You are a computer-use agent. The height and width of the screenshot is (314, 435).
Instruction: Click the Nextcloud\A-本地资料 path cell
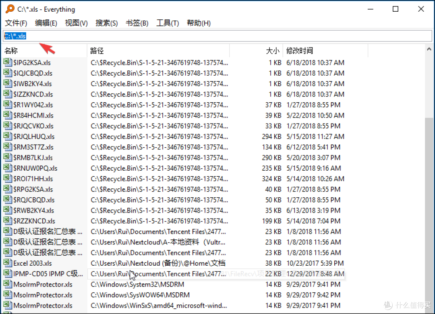[x=158, y=242]
